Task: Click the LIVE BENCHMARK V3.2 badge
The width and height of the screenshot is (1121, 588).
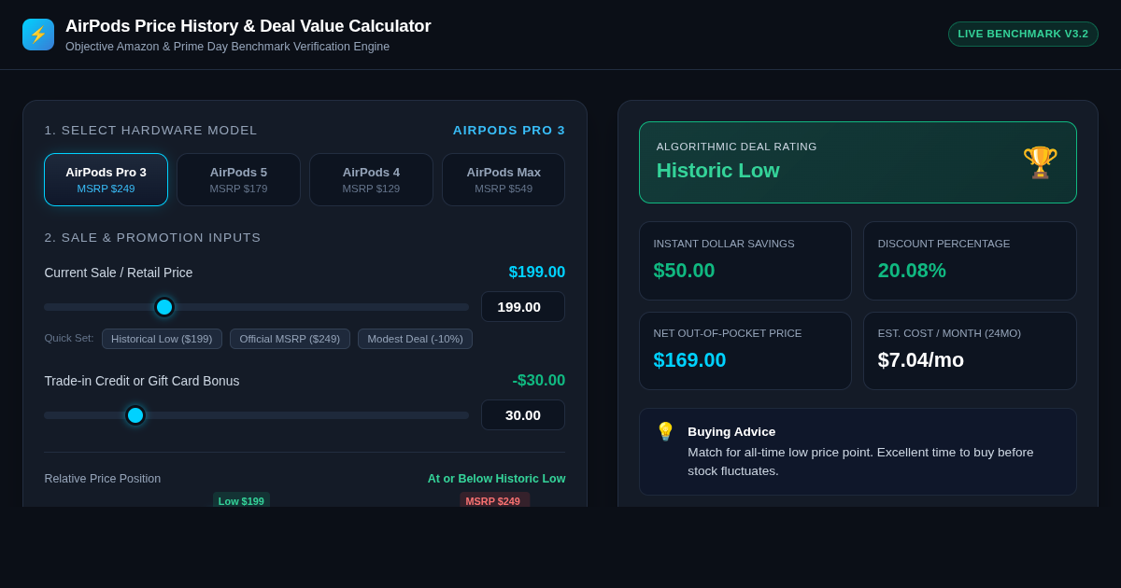Action: [1023, 34]
